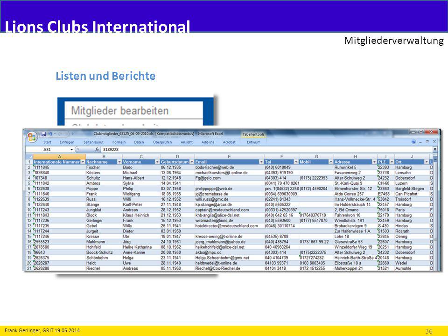The image size is (448, 336).
Task: Click the Nachname cell Jurgeit
Action: [92, 231]
